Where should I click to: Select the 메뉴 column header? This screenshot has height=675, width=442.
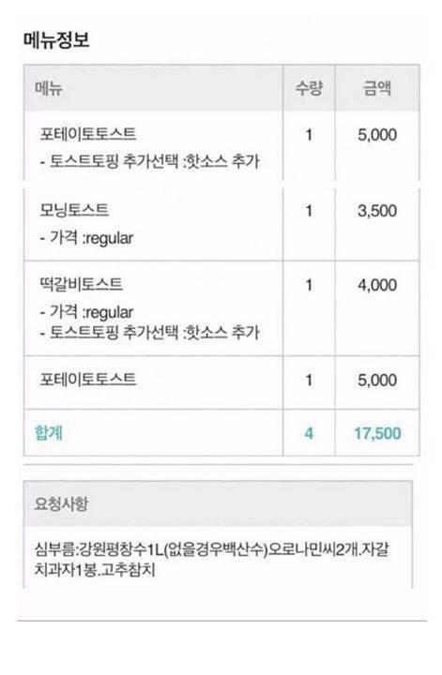pyautogui.click(x=48, y=88)
